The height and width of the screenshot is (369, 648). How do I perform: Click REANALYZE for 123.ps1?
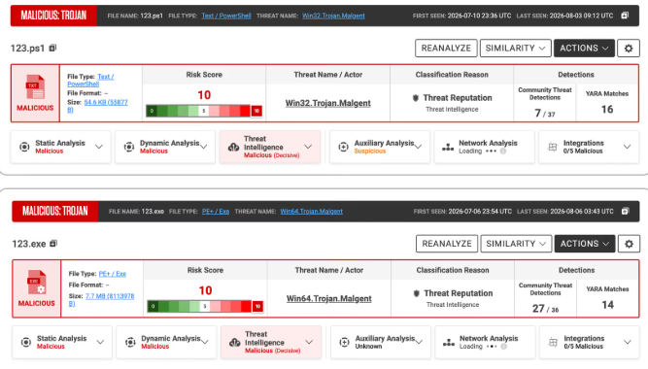coord(446,49)
